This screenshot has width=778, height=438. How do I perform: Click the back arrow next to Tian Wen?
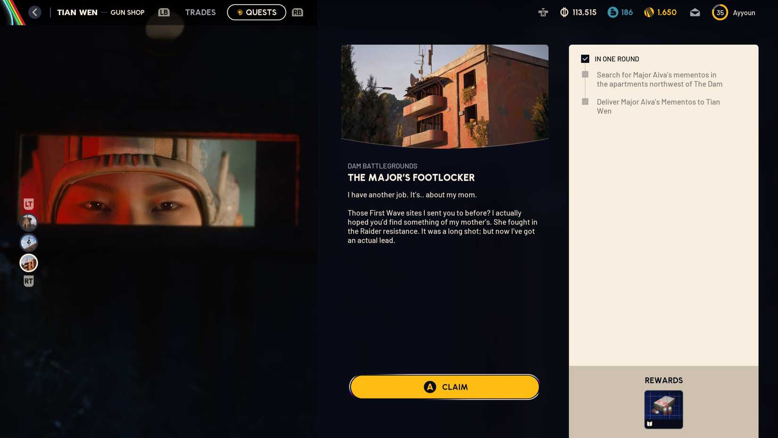click(35, 12)
